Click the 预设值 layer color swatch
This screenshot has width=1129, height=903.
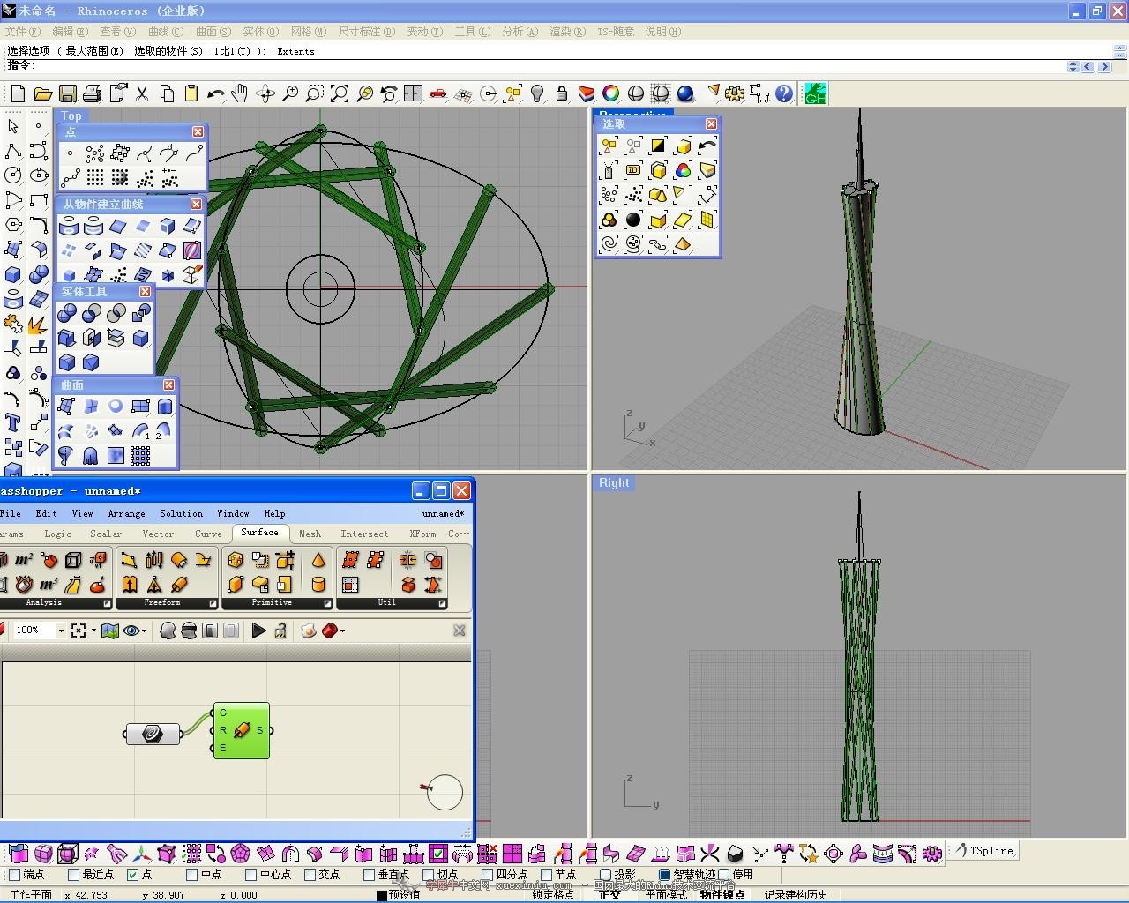pos(382,895)
